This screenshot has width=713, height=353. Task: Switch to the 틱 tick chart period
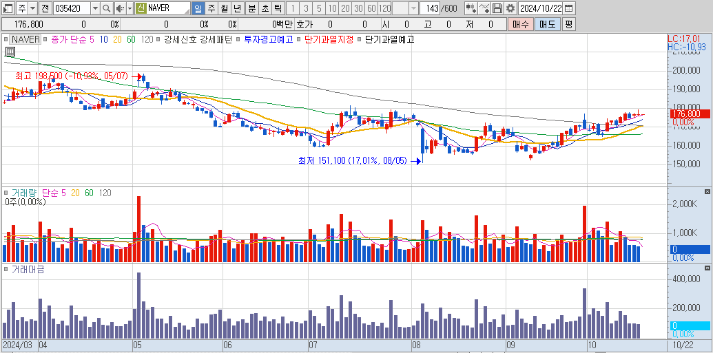278,8
